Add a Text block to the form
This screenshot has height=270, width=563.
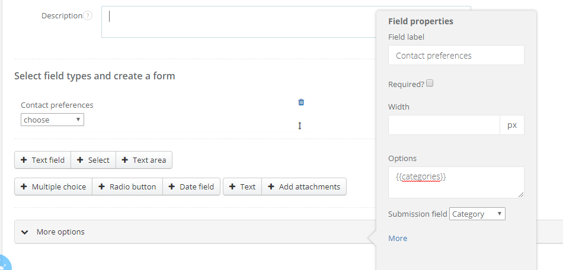[x=242, y=187]
